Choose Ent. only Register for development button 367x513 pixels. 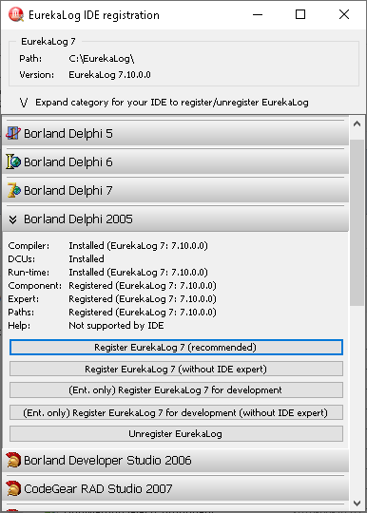point(176,390)
